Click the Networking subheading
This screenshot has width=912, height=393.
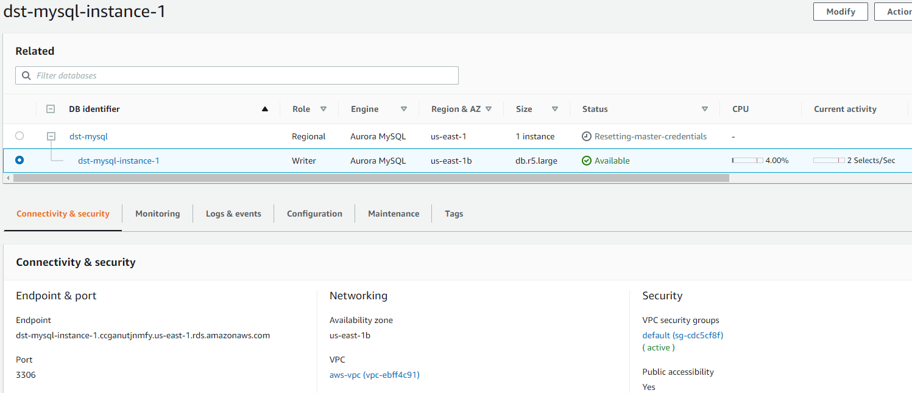tap(358, 296)
